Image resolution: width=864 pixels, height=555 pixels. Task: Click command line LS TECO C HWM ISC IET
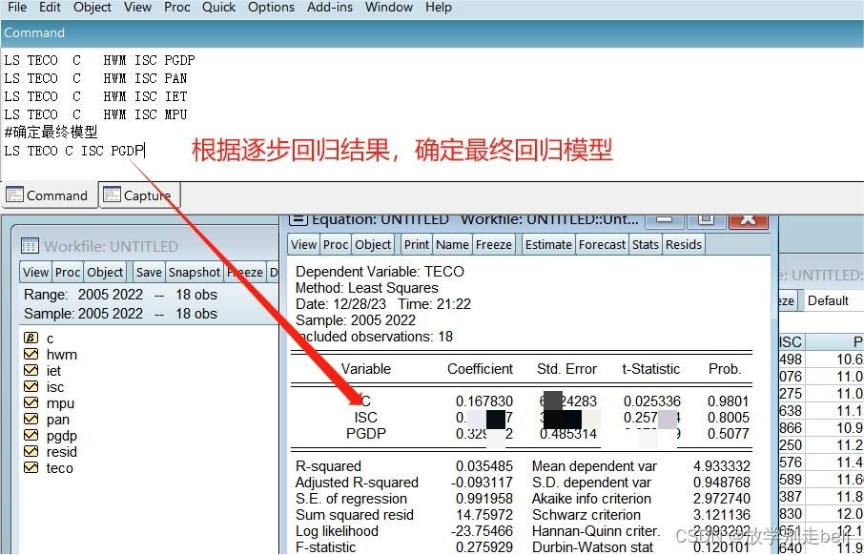tap(96, 96)
